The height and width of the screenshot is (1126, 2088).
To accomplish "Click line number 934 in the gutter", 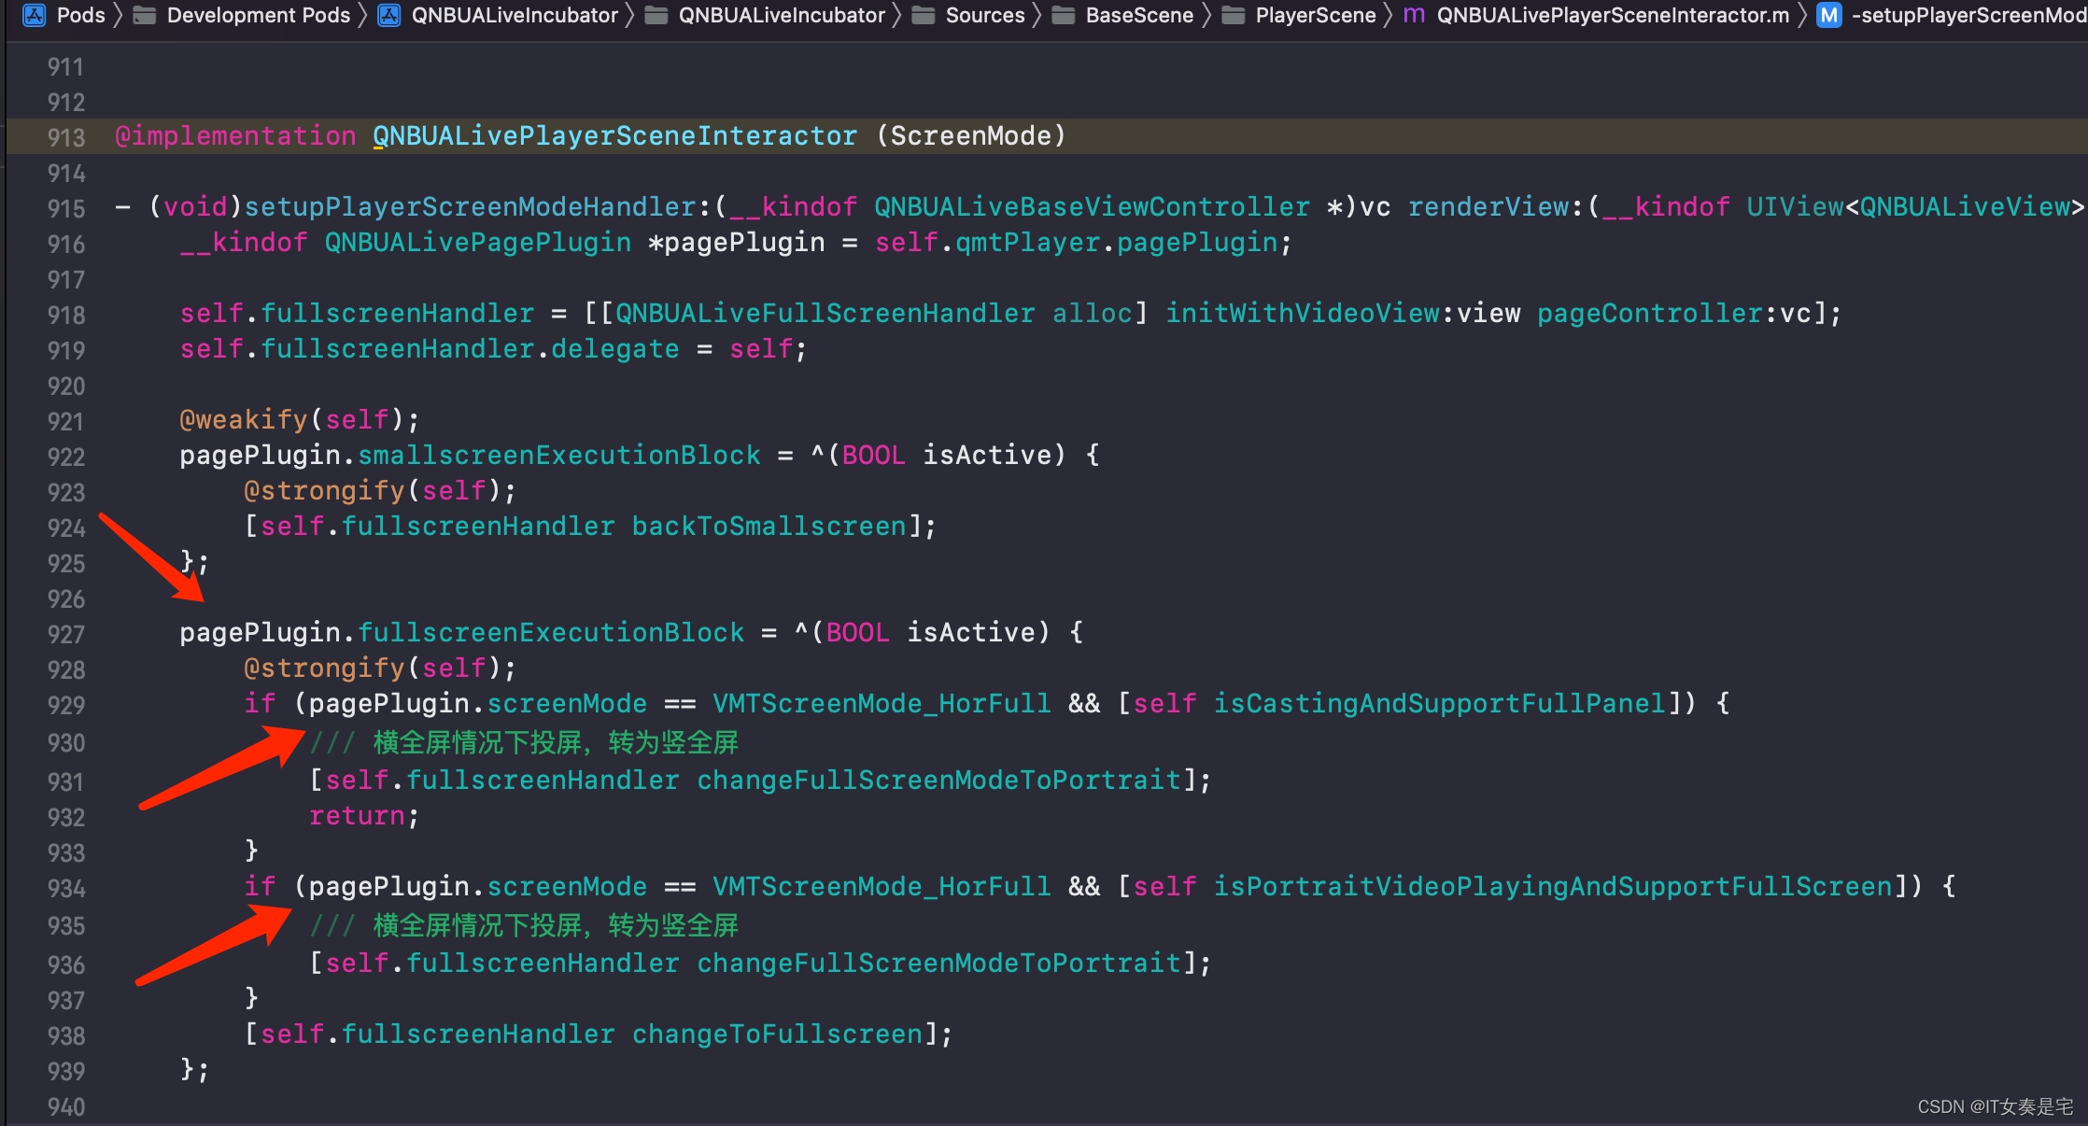I will pyautogui.click(x=65, y=888).
